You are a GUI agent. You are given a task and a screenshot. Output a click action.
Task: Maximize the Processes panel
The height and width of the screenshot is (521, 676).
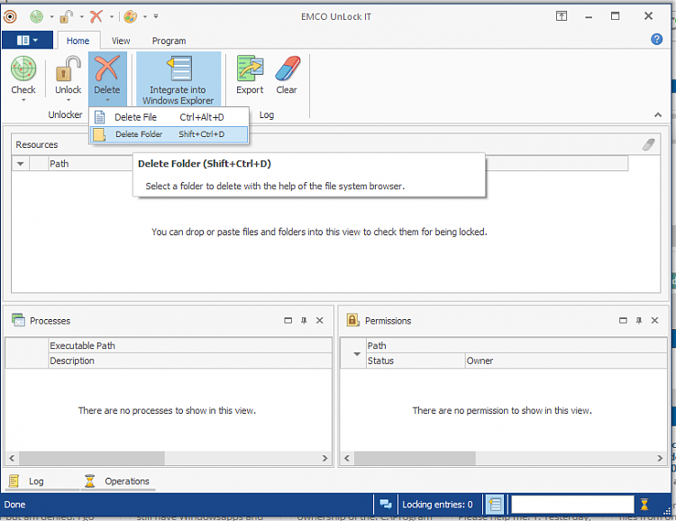click(x=288, y=321)
